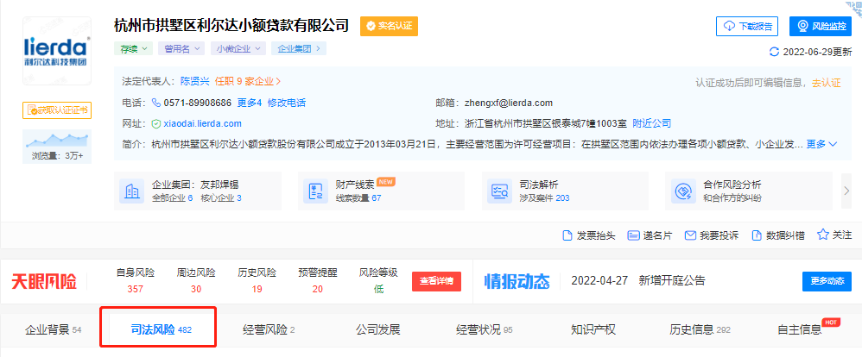Viewport: 862px width, 357px height.
Task: Click the email zhengxf@lierda.com
Action: pos(509,103)
